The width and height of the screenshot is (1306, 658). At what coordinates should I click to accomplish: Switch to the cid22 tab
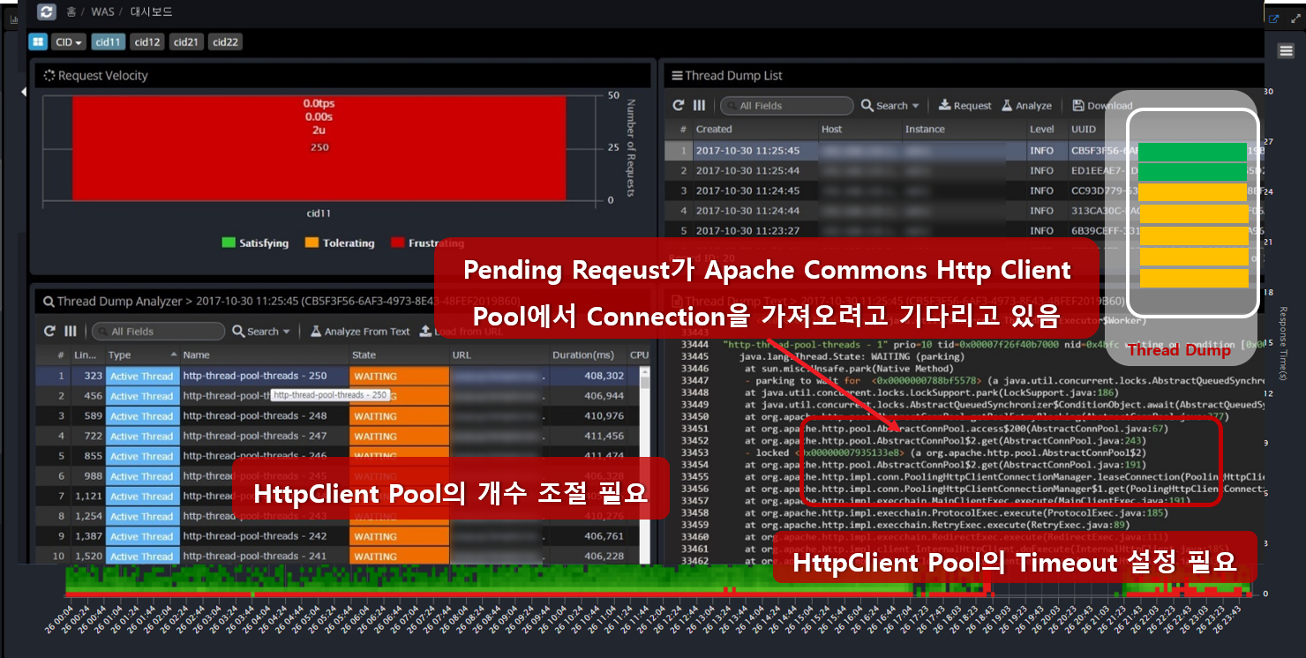[225, 41]
